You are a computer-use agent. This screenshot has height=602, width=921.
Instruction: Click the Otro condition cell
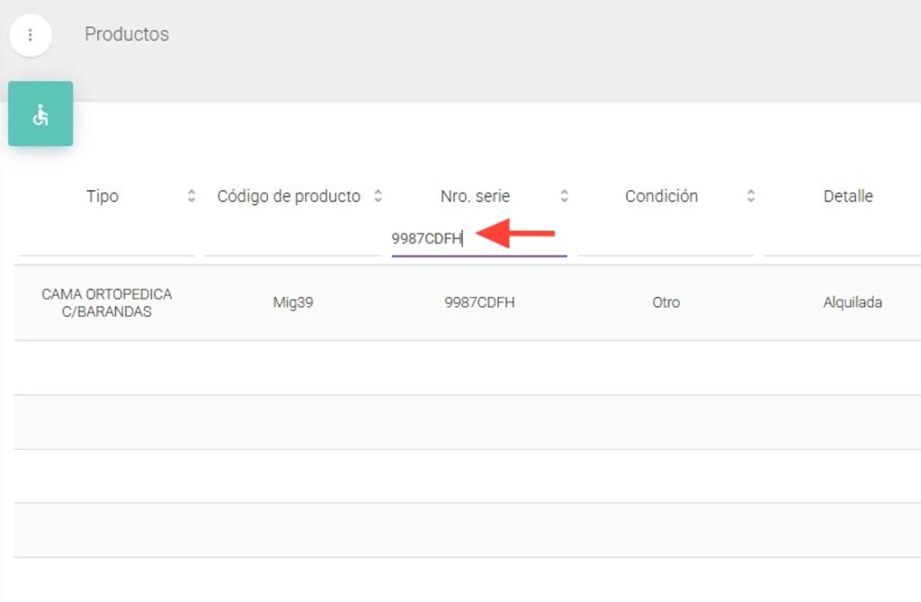click(666, 303)
